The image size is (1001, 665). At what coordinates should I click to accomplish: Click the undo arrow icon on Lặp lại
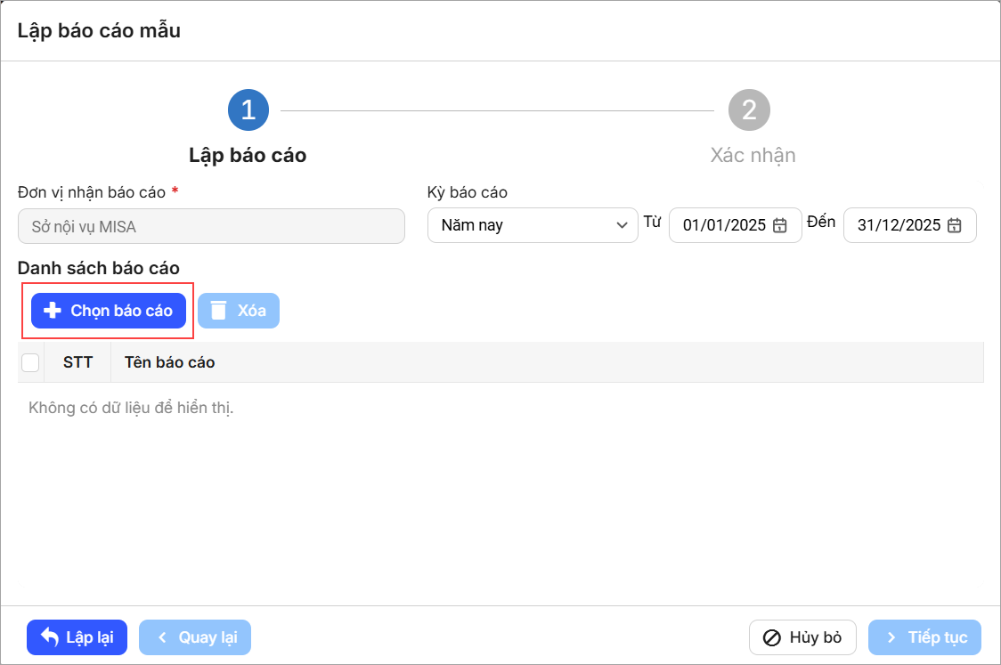[x=50, y=637]
